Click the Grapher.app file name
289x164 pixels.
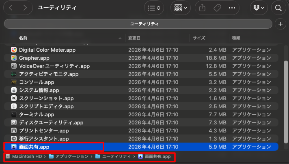pos(34,58)
